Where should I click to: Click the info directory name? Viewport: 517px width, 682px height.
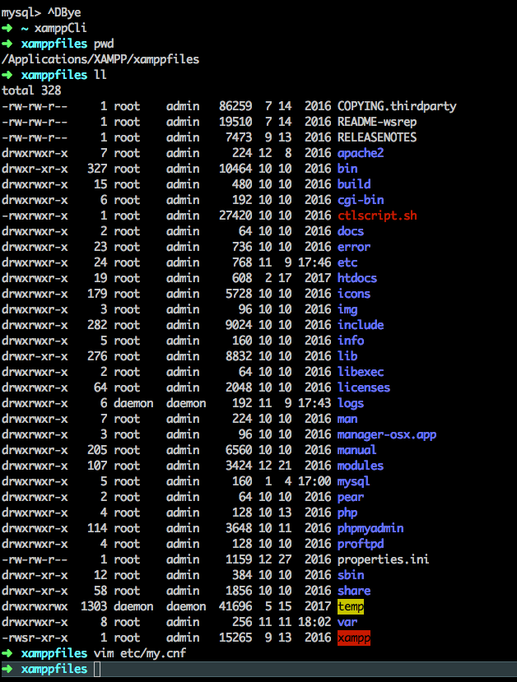351,341
